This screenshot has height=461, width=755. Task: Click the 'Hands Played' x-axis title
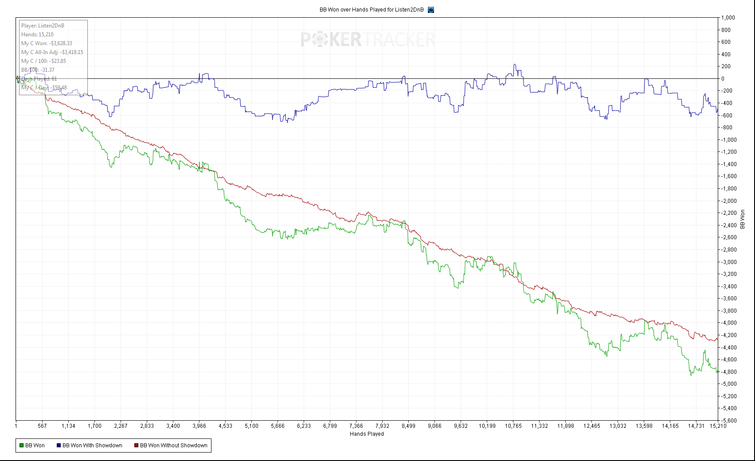point(367,434)
